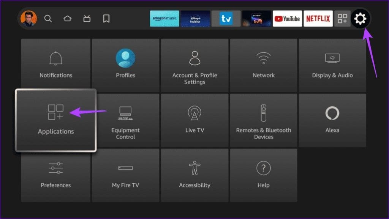
Task: Open Account & Profile Settings
Action: click(x=194, y=65)
